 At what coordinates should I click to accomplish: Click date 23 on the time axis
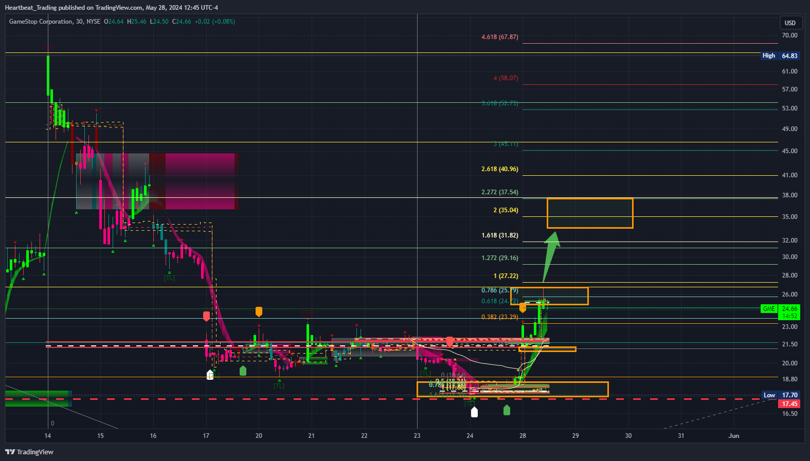[x=417, y=436]
